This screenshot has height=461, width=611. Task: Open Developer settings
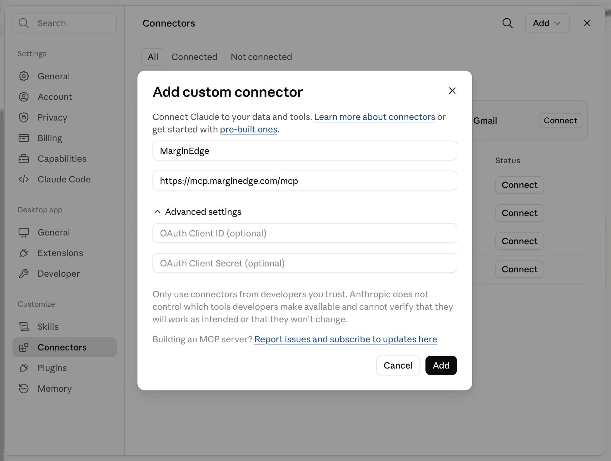click(x=65, y=274)
